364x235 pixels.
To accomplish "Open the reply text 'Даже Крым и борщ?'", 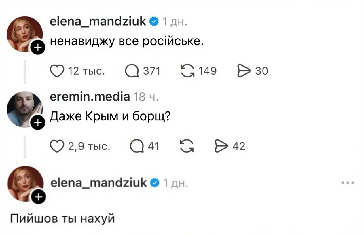I will (x=110, y=117).
